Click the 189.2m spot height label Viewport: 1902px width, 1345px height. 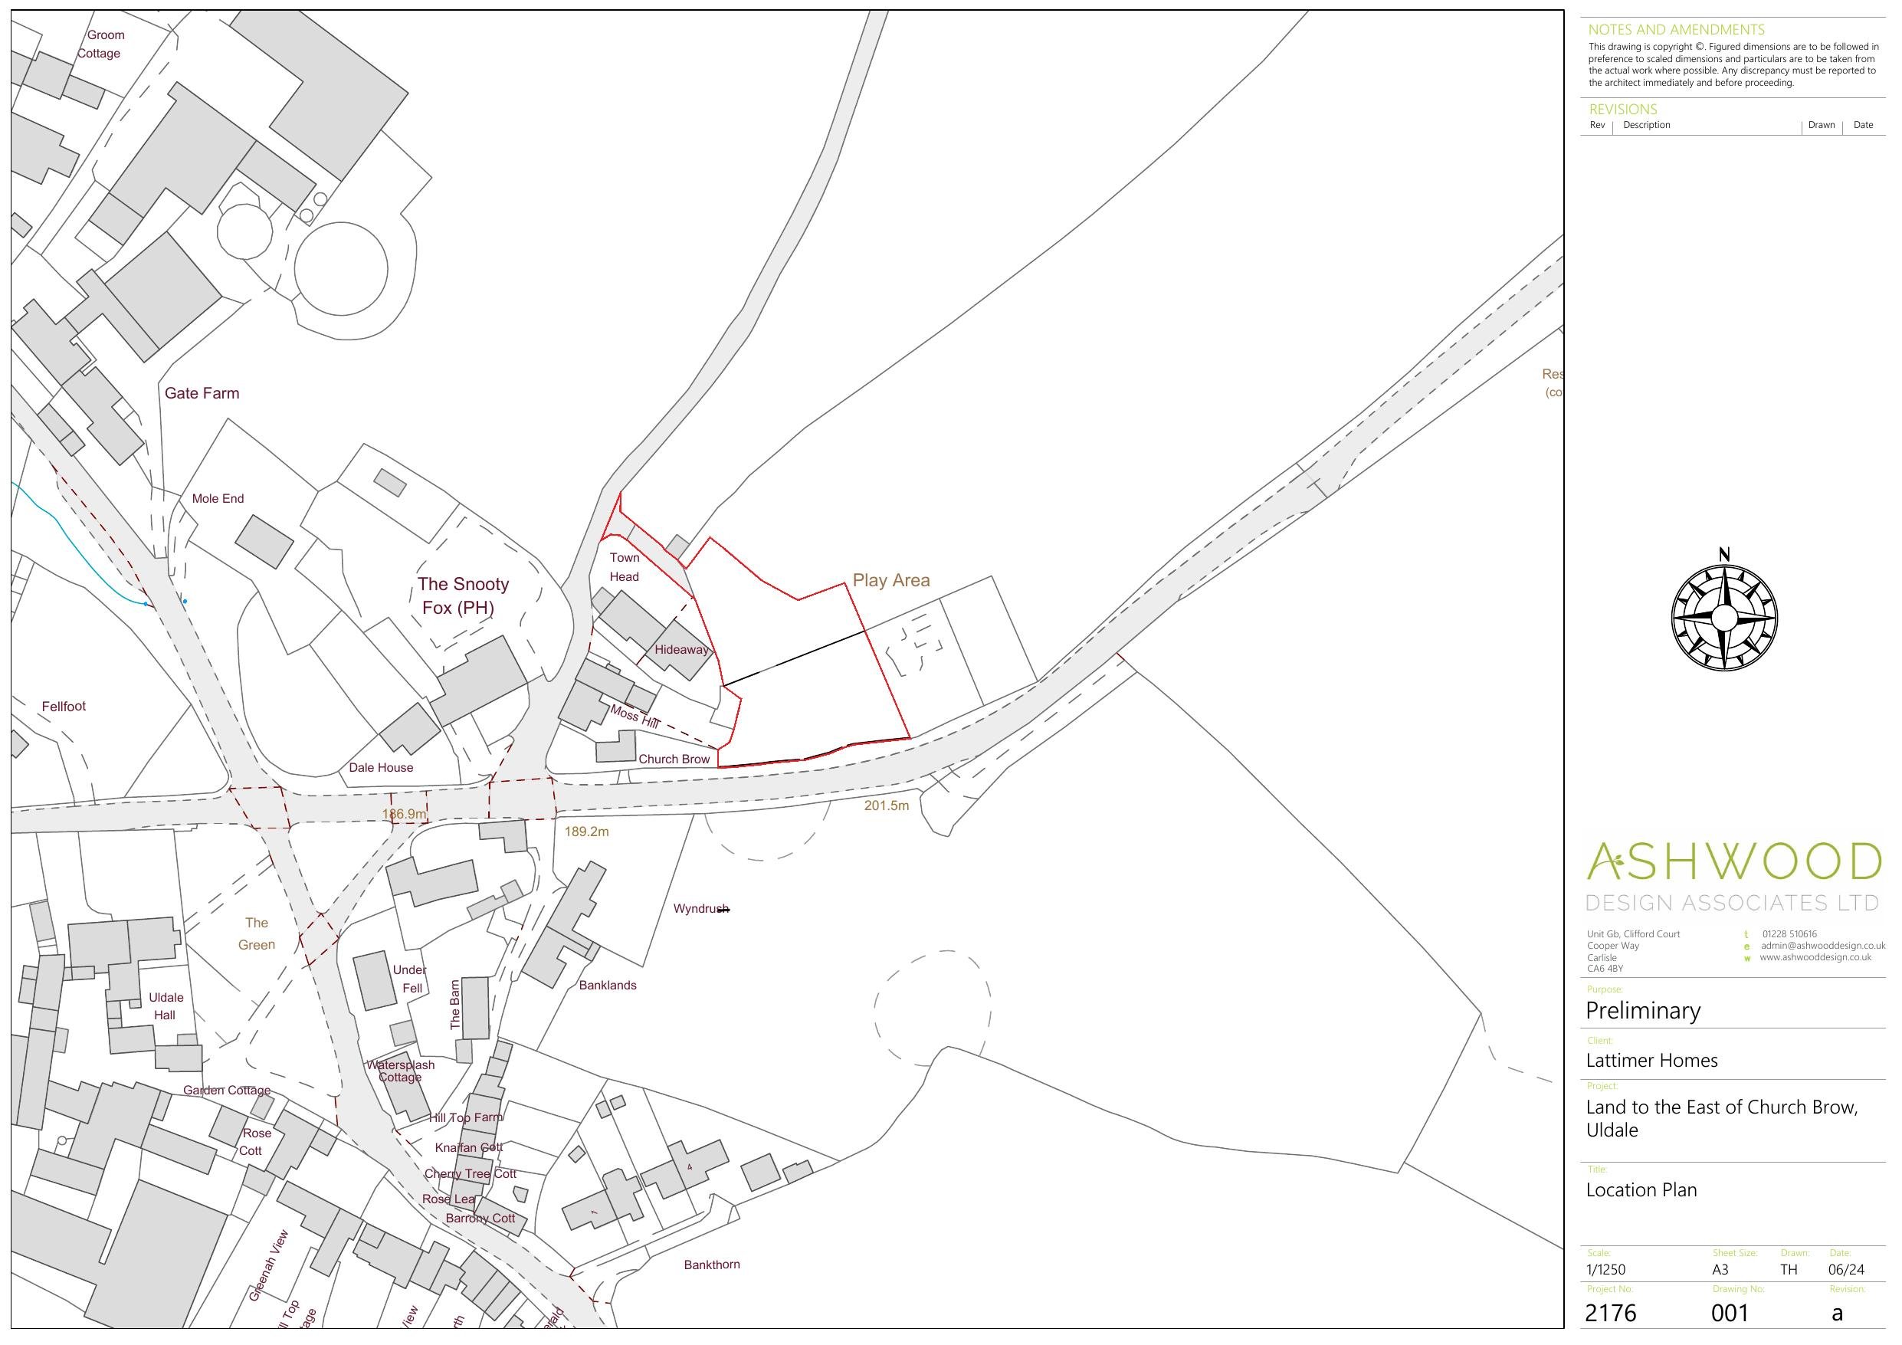585,832
